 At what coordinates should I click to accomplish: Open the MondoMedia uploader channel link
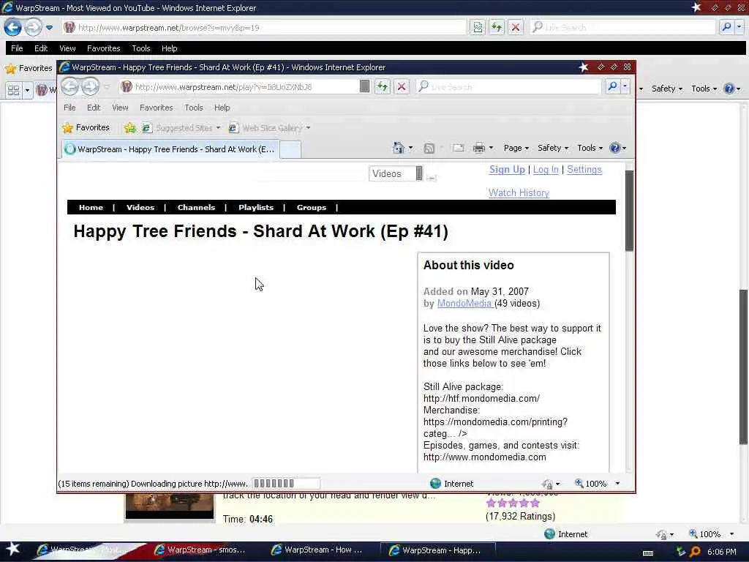[464, 304]
